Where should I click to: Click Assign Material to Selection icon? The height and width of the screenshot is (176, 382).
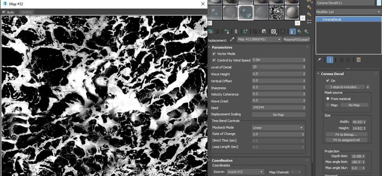(x=227, y=32)
